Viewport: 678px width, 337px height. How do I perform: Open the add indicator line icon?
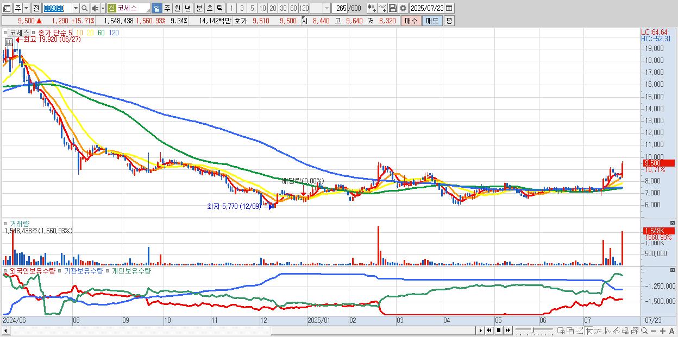coord(383,8)
